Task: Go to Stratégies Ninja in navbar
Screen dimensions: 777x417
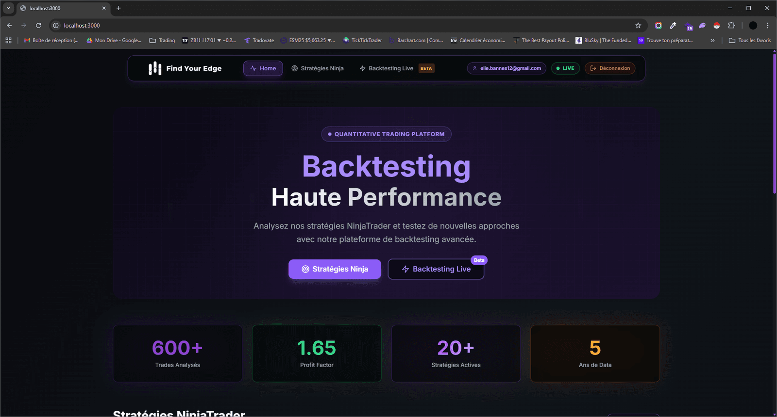Action: 318,68
